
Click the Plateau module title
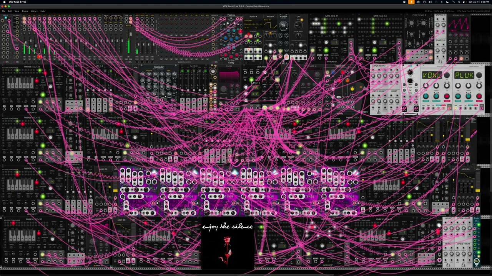click(x=231, y=15)
